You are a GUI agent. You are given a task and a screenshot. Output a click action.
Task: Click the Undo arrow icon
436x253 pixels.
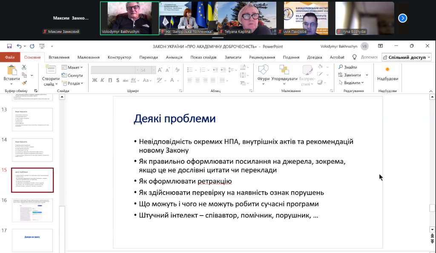click(x=19, y=46)
